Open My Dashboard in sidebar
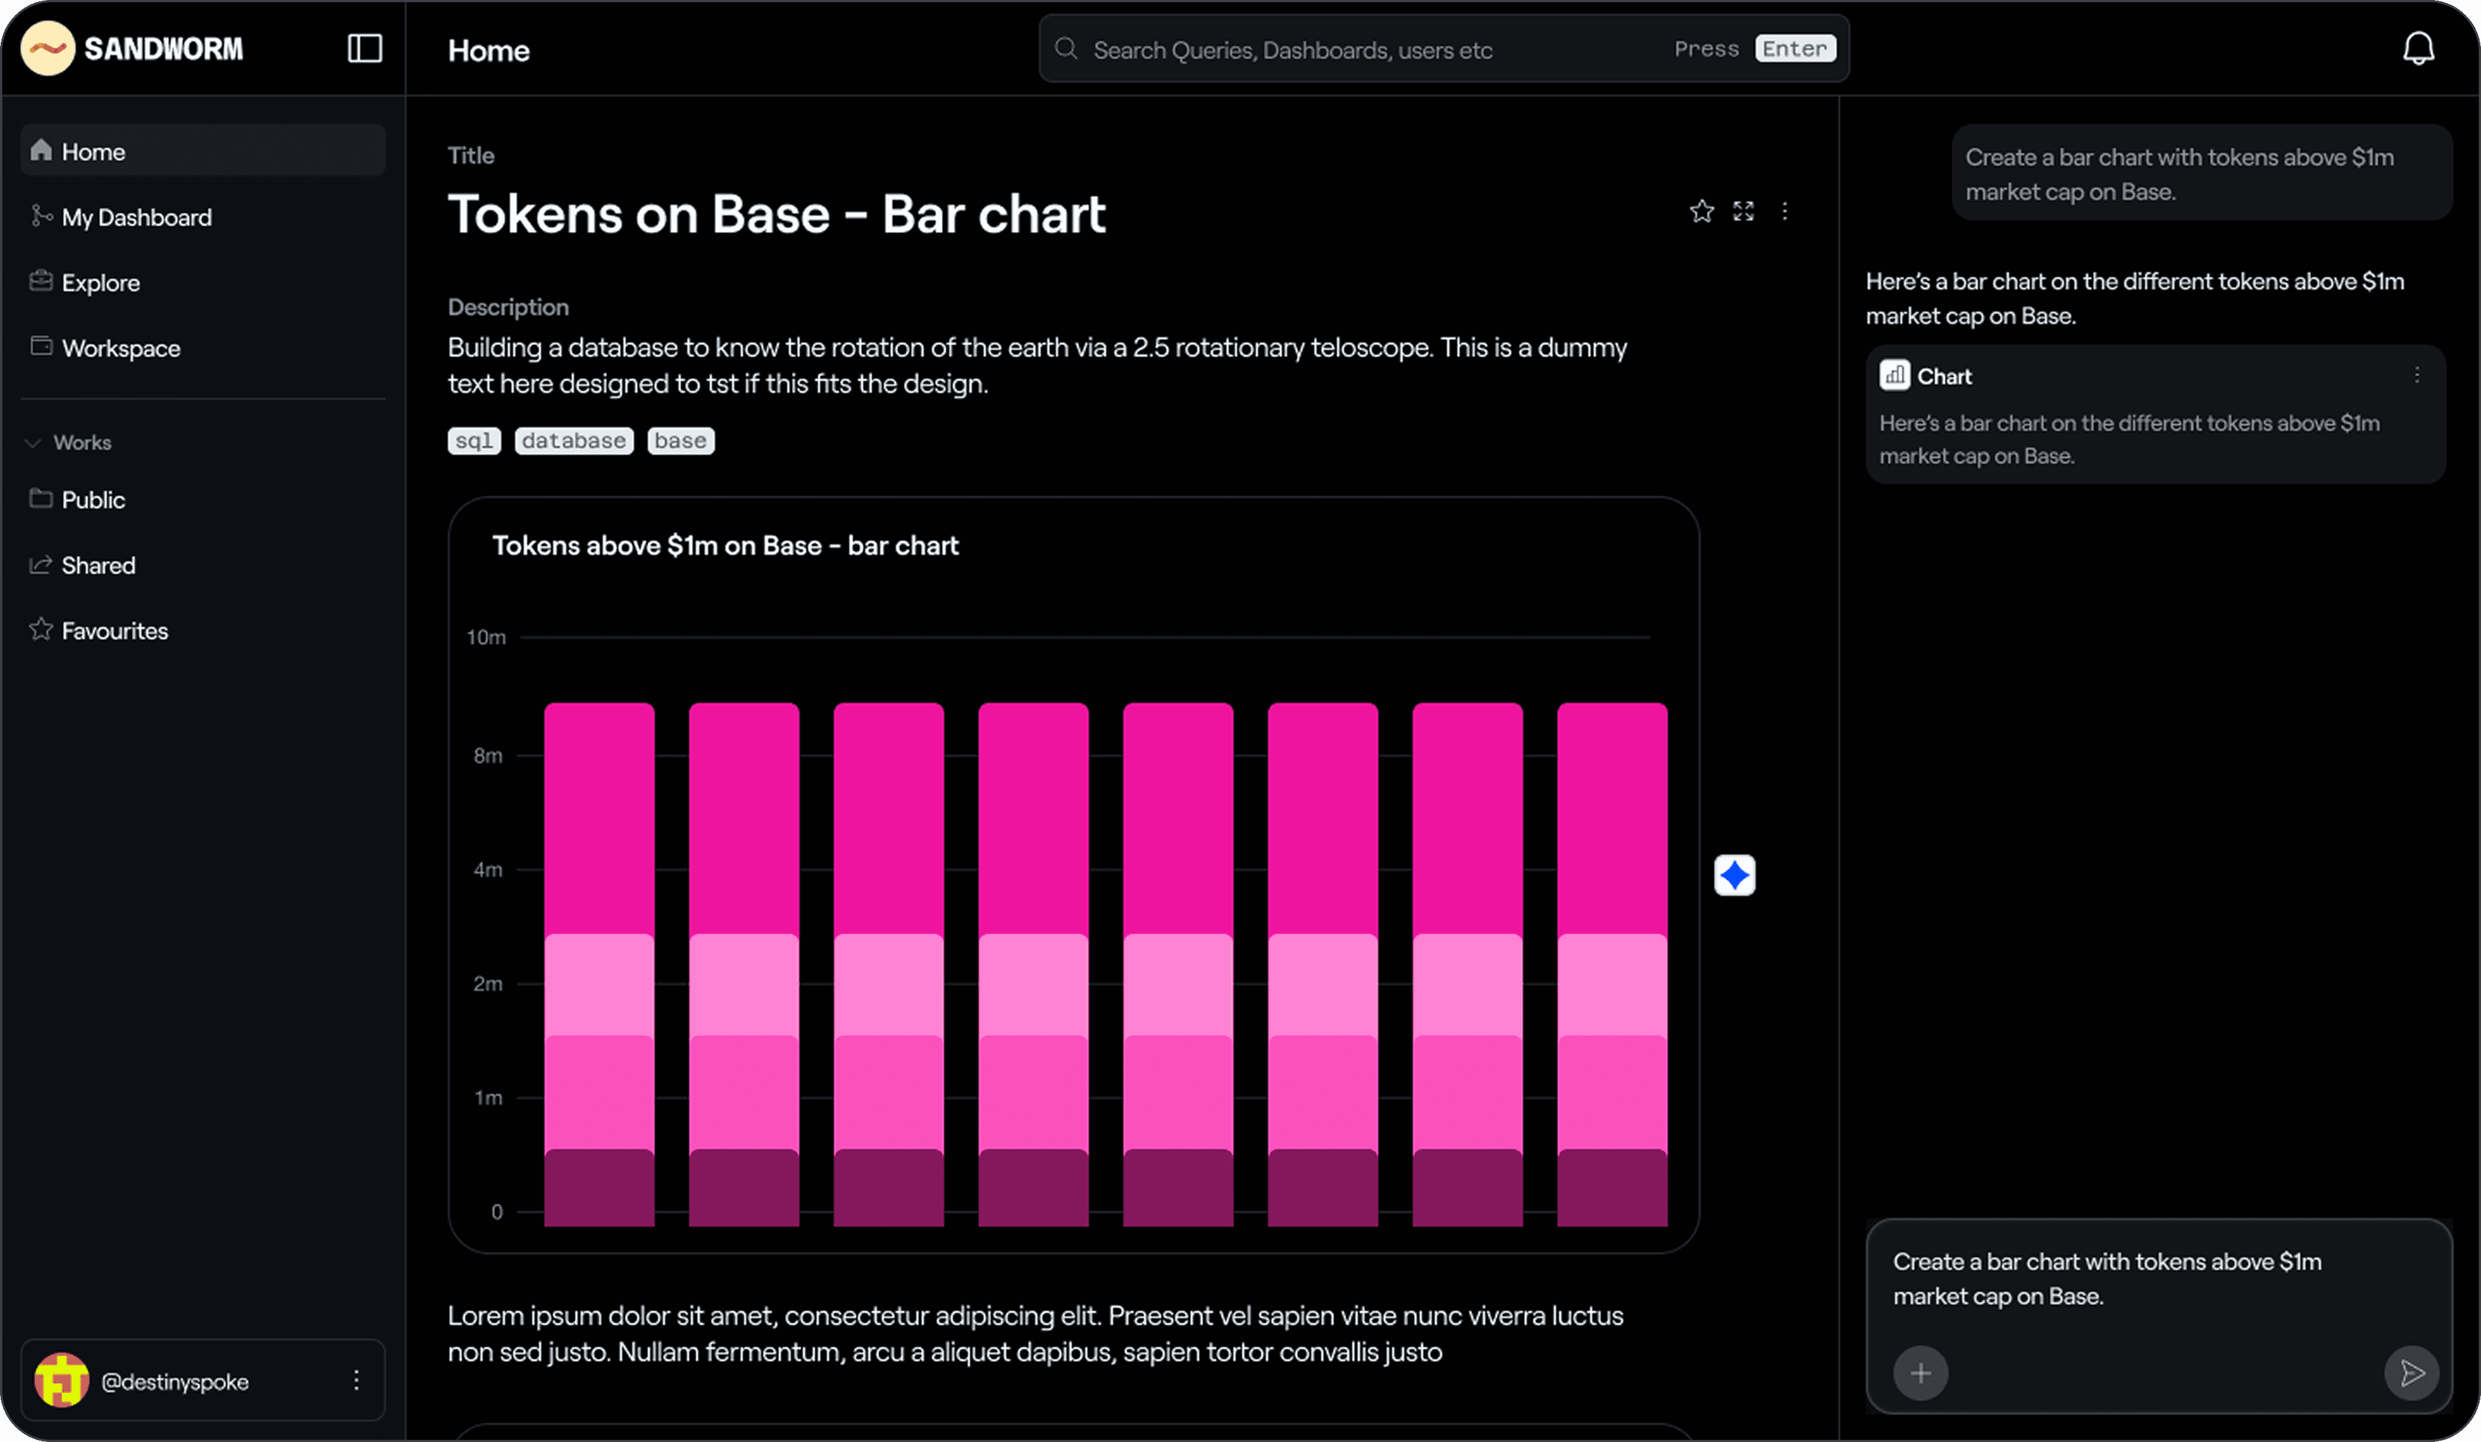 point(136,218)
